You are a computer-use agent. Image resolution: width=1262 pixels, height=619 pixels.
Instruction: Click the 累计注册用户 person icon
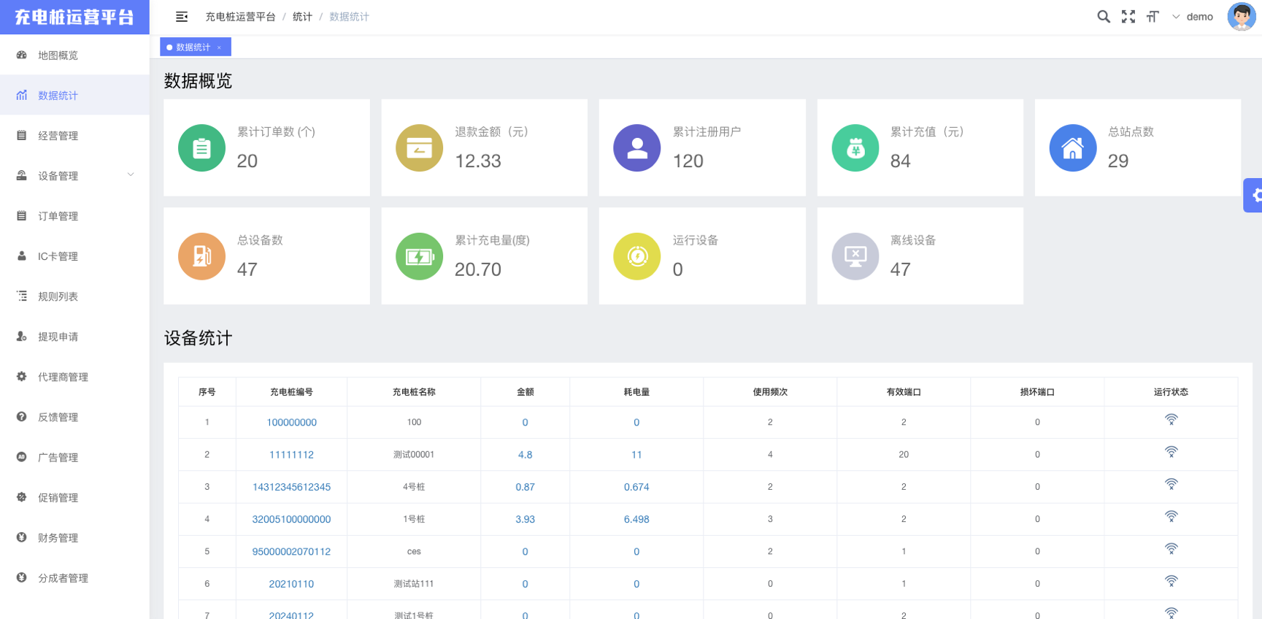pos(637,148)
